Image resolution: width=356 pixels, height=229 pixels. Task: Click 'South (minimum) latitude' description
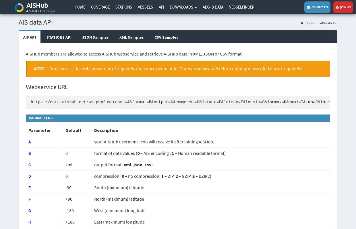point(119,188)
